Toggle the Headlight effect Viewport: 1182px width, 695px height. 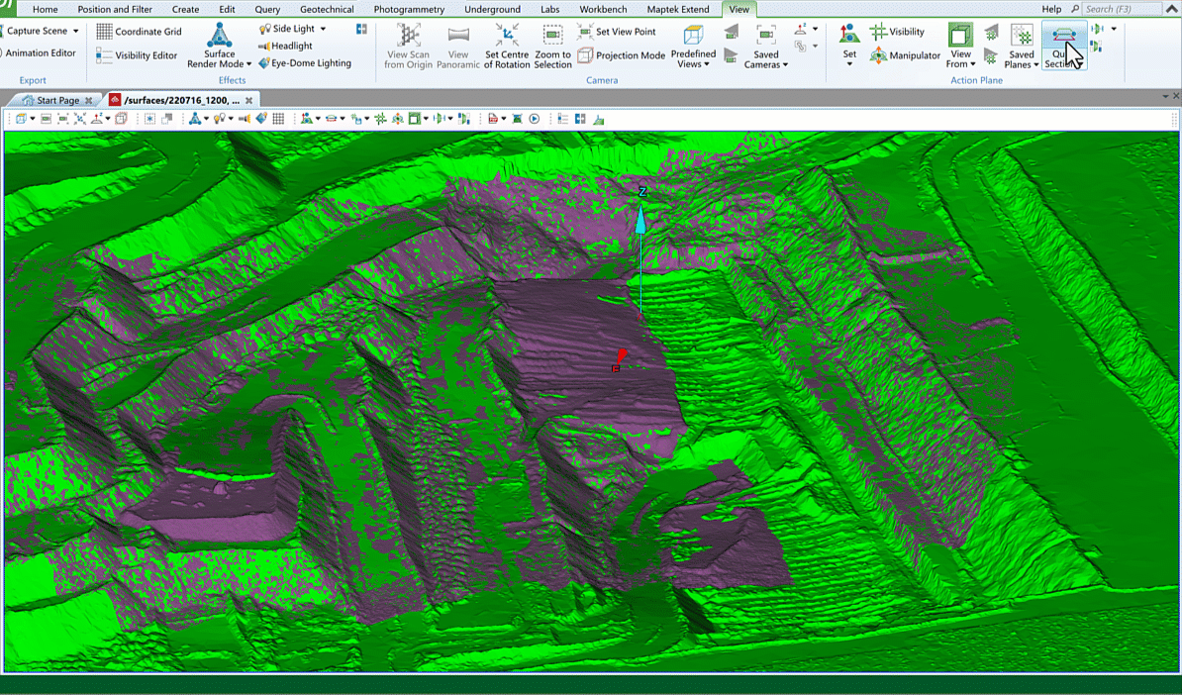point(285,46)
